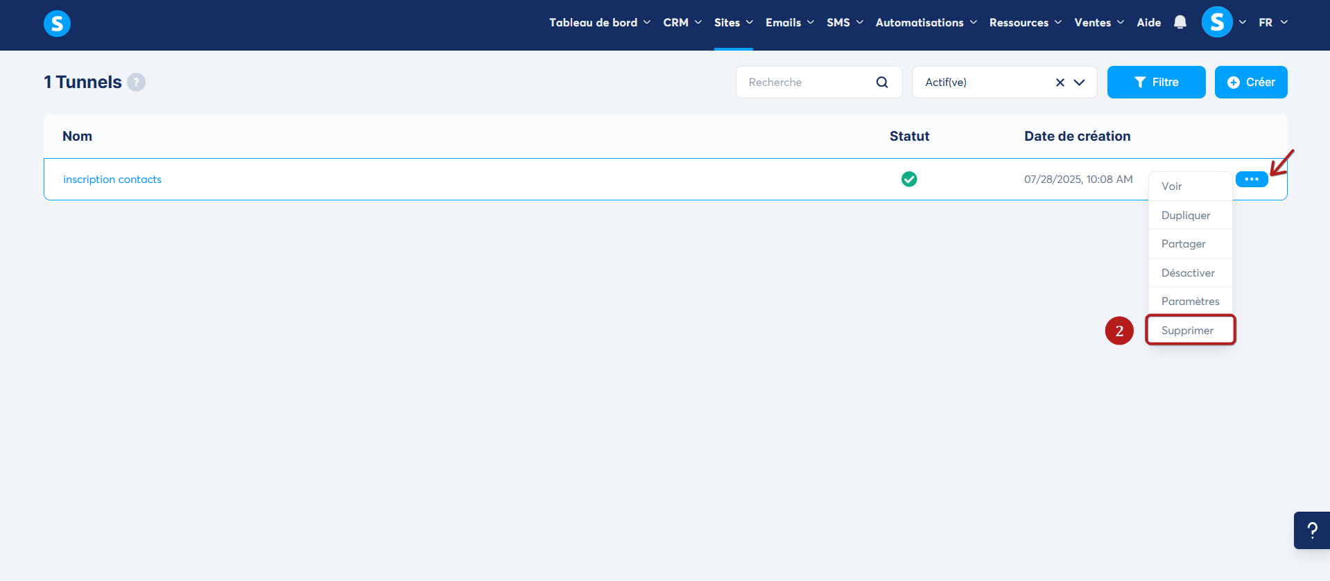Image resolution: width=1330 pixels, height=581 pixels.
Task: Expand the Ventes menu
Action: [1099, 22]
